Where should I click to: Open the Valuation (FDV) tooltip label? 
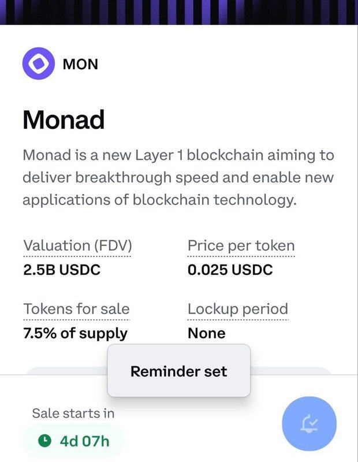point(77,245)
